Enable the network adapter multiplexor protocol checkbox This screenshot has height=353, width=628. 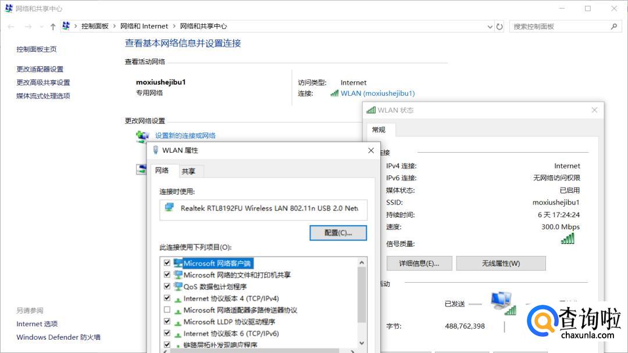pos(167,309)
